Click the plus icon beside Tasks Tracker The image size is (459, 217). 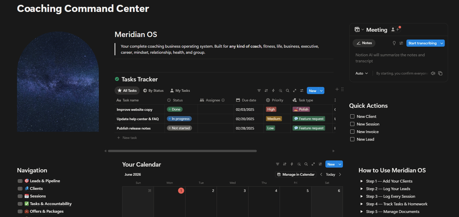[x=337, y=89]
